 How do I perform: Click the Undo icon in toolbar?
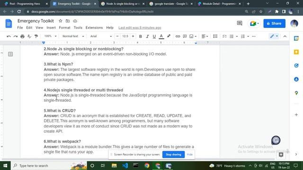9,36
